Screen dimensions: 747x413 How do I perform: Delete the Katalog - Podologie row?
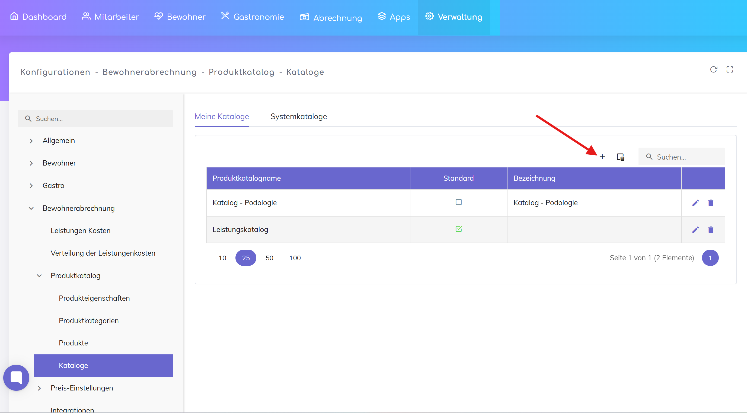[710, 203]
